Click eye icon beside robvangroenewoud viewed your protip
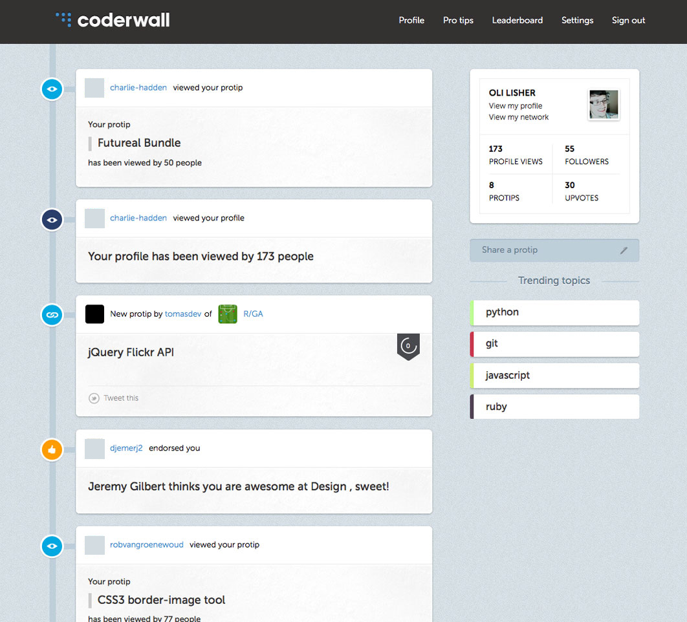The image size is (687, 622). pos(52,546)
